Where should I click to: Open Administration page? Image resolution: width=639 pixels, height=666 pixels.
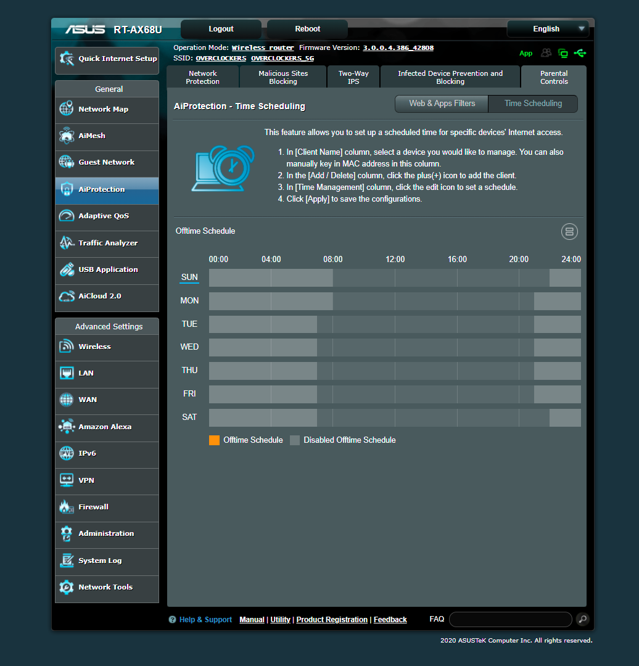(107, 534)
